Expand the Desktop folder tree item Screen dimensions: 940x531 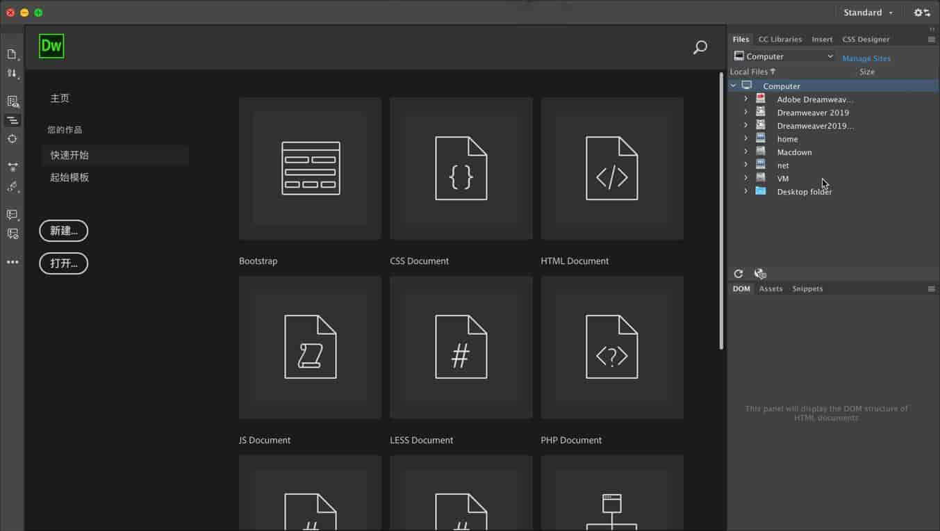pyautogui.click(x=745, y=191)
